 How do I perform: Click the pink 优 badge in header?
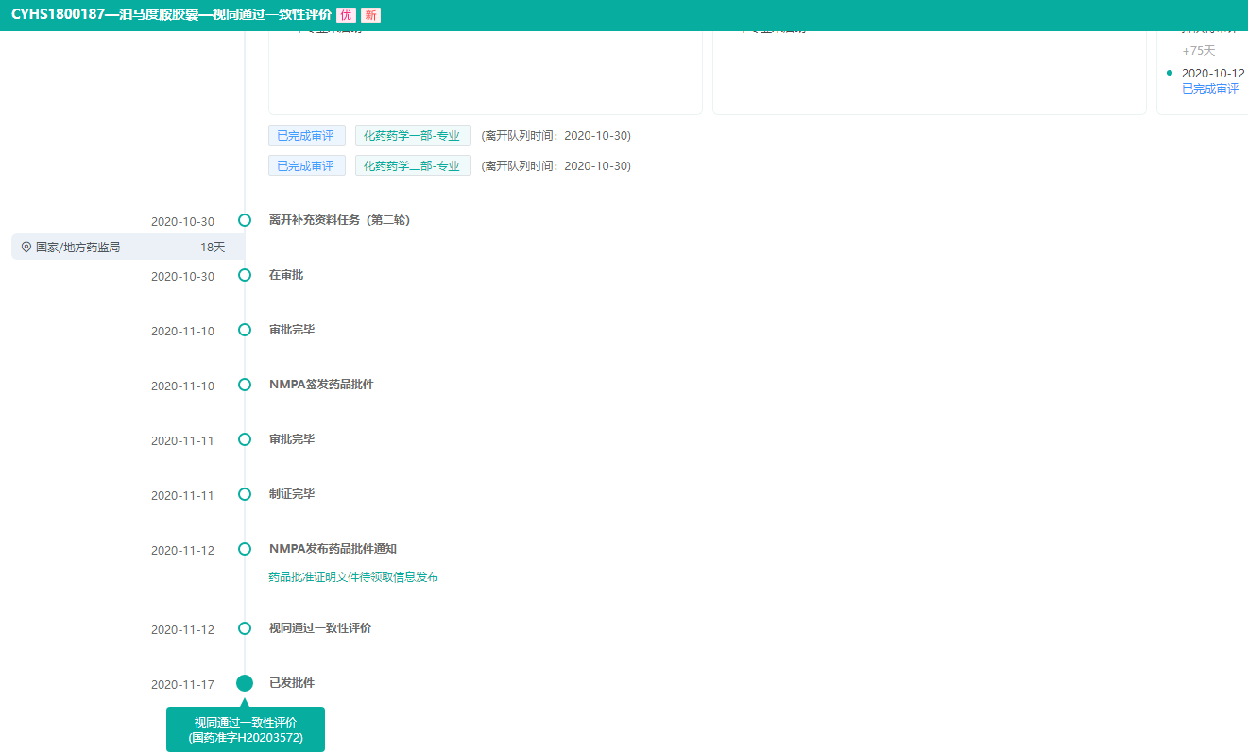(346, 15)
